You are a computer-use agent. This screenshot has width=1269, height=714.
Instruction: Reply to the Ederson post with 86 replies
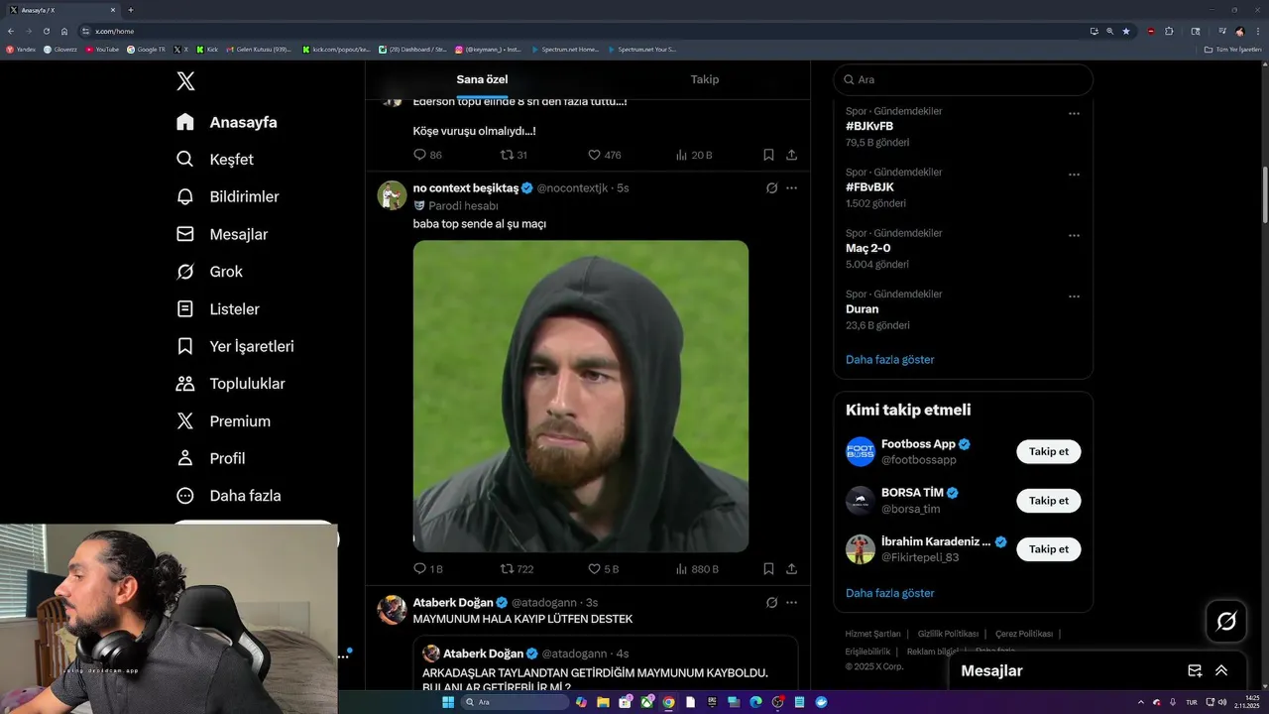[427, 155]
